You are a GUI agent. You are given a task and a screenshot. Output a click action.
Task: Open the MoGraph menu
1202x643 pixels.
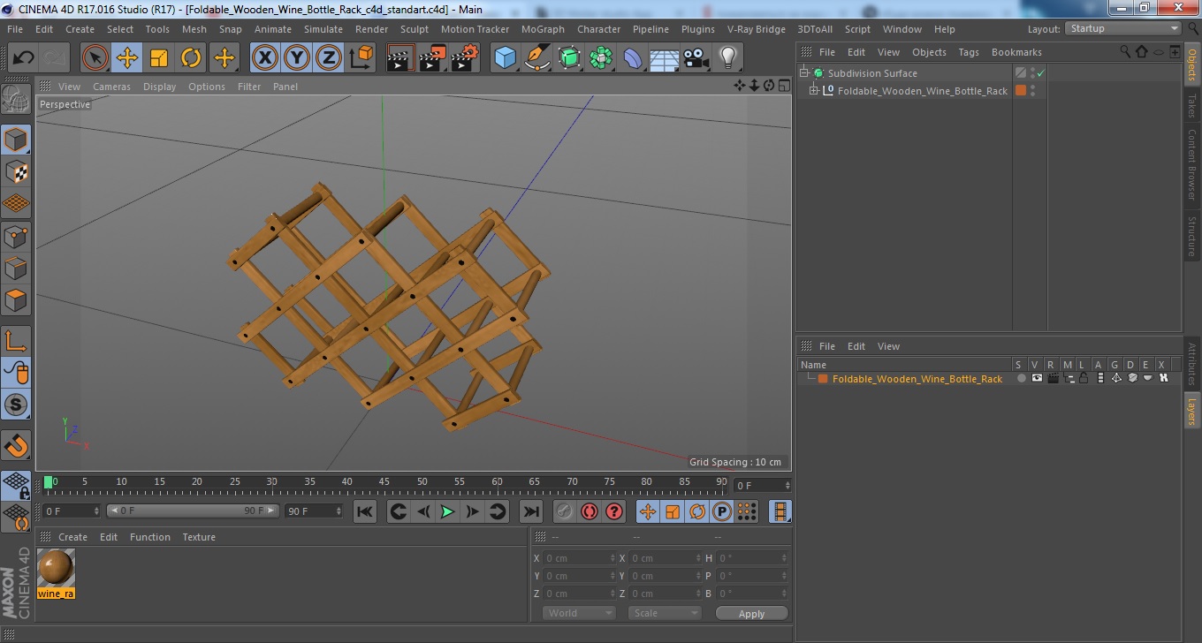(543, 29)
